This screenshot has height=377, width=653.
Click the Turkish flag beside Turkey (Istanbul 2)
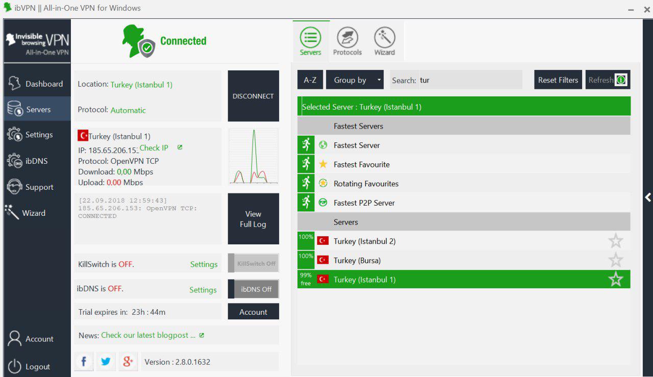click(322, 241)
